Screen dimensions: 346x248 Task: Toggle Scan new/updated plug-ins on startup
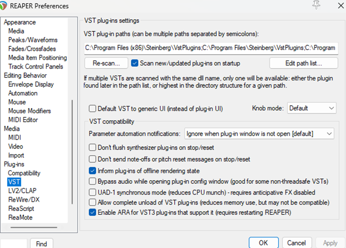[134, 63]
